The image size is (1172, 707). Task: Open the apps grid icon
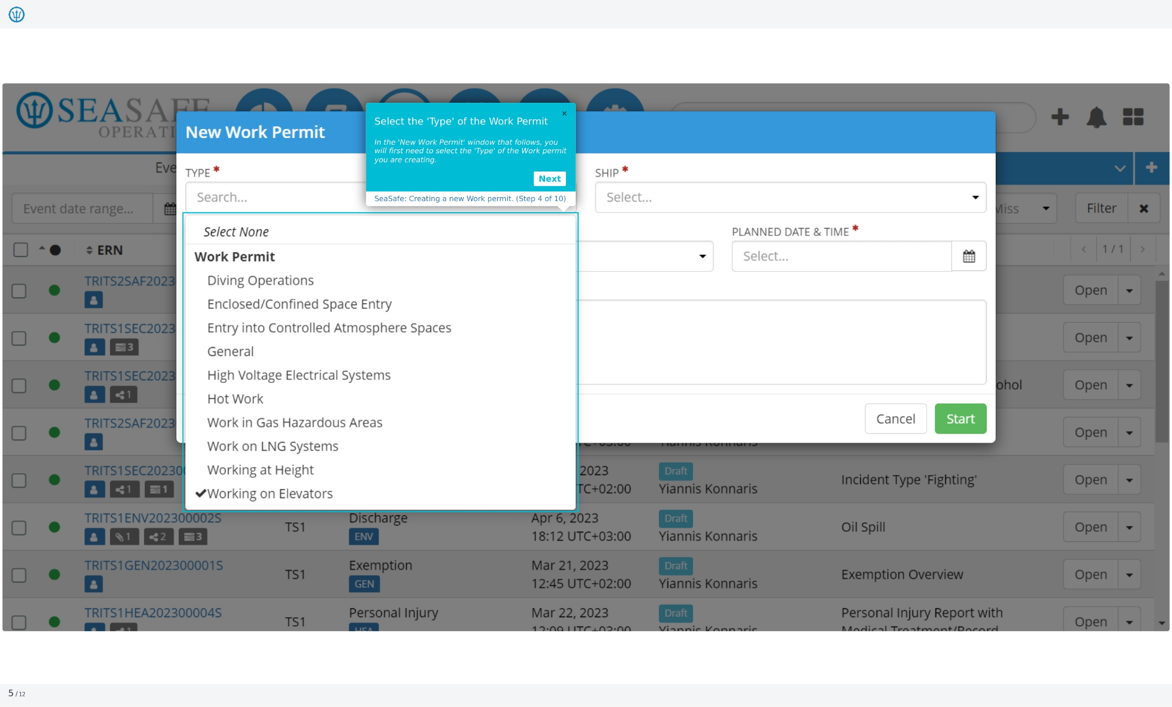1133,117
